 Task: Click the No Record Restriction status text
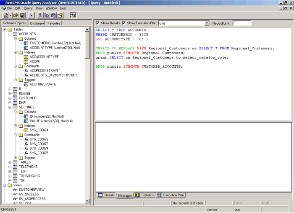coord(188,203)
